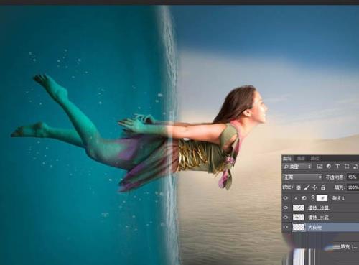Select the 曲线 1 layer name

pyautogui.click(x=338, y=198)
